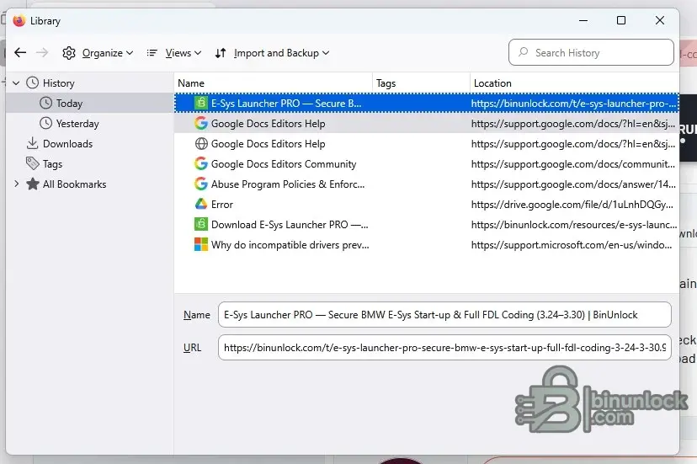This screenshot has height=464, width=697.
Task: Click the forward arrow in Library toolbar
Action: pos(42,53)
